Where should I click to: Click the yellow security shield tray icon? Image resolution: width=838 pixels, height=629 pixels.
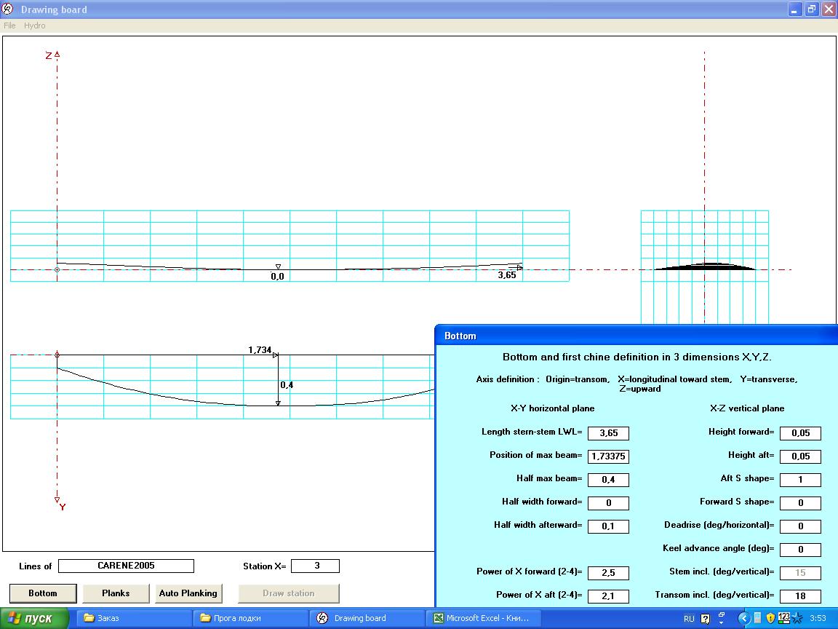(770, 618)
